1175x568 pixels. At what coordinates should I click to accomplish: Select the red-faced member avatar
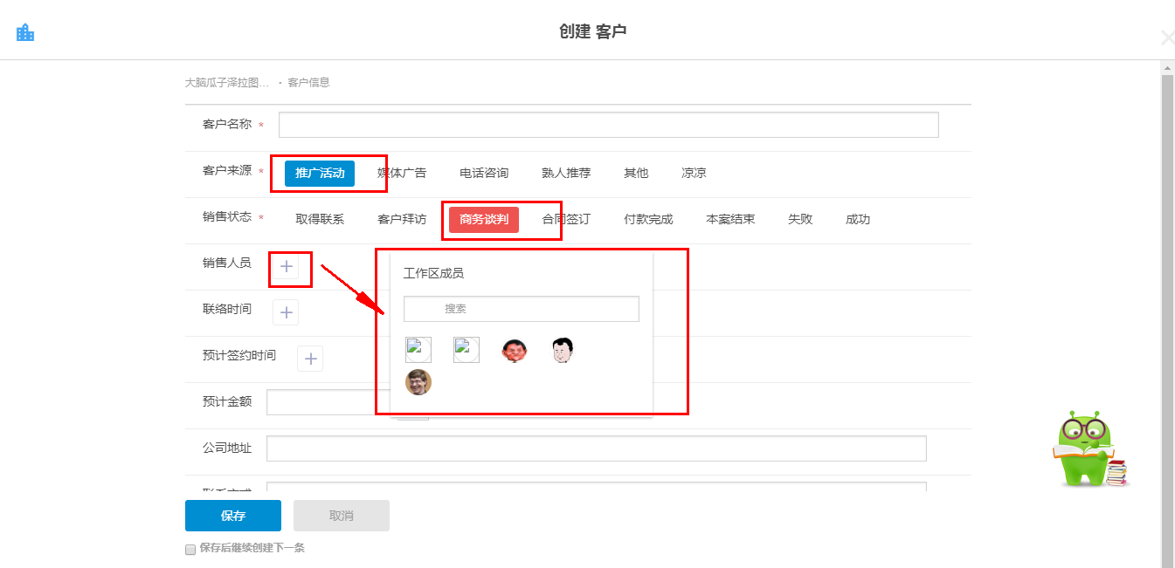point(515,351)
